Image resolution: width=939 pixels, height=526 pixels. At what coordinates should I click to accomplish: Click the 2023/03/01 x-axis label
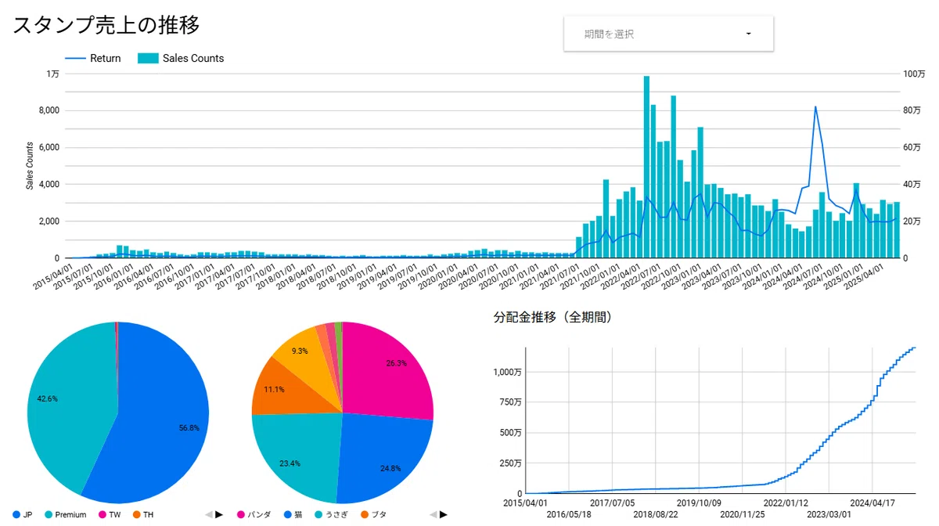[x=829, y=514]
